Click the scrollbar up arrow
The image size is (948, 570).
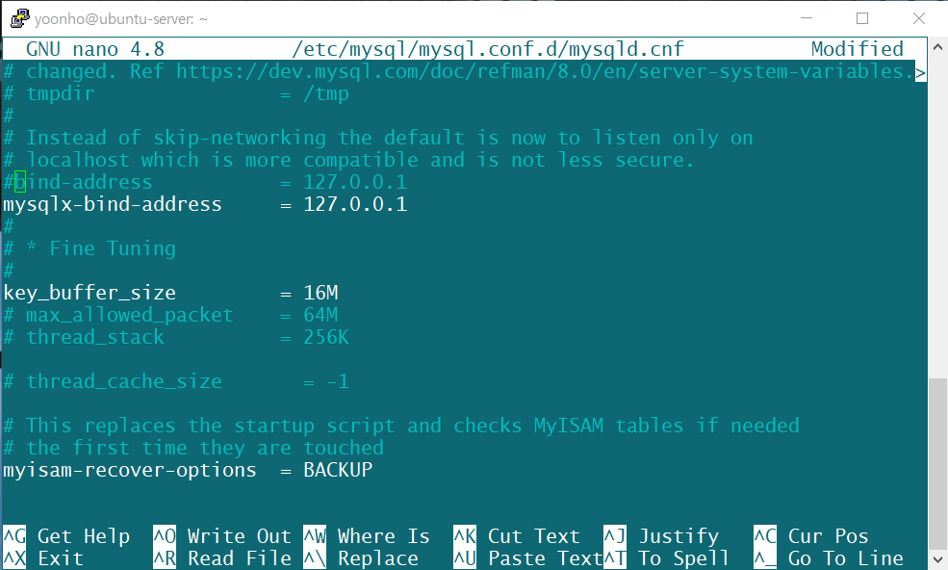(x=937, y=46)
